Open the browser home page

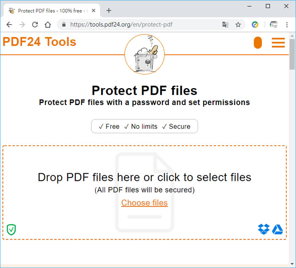[48, 25]
